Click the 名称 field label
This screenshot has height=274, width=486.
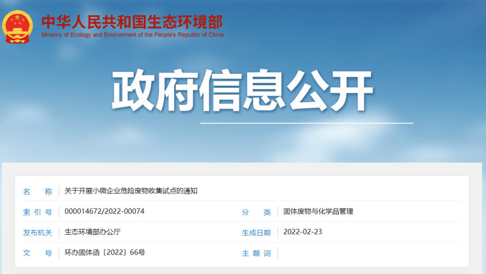tap(37, 192)
